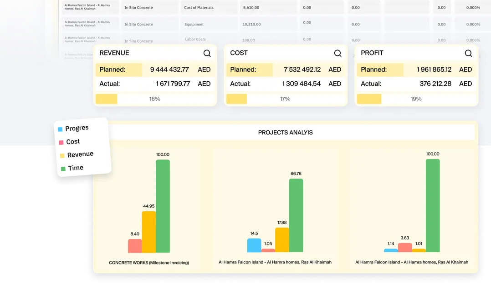Select planned revenue value 9 444 432.77

[x=169, y=70]
